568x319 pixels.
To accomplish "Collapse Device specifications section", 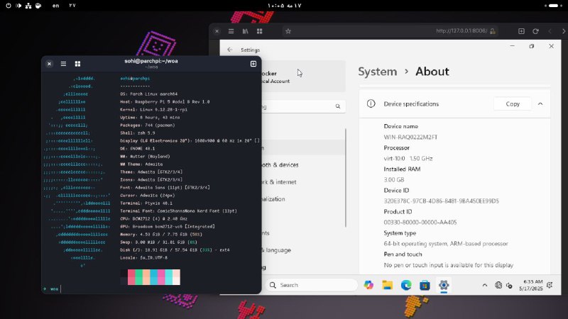I will tap(540, 103).
